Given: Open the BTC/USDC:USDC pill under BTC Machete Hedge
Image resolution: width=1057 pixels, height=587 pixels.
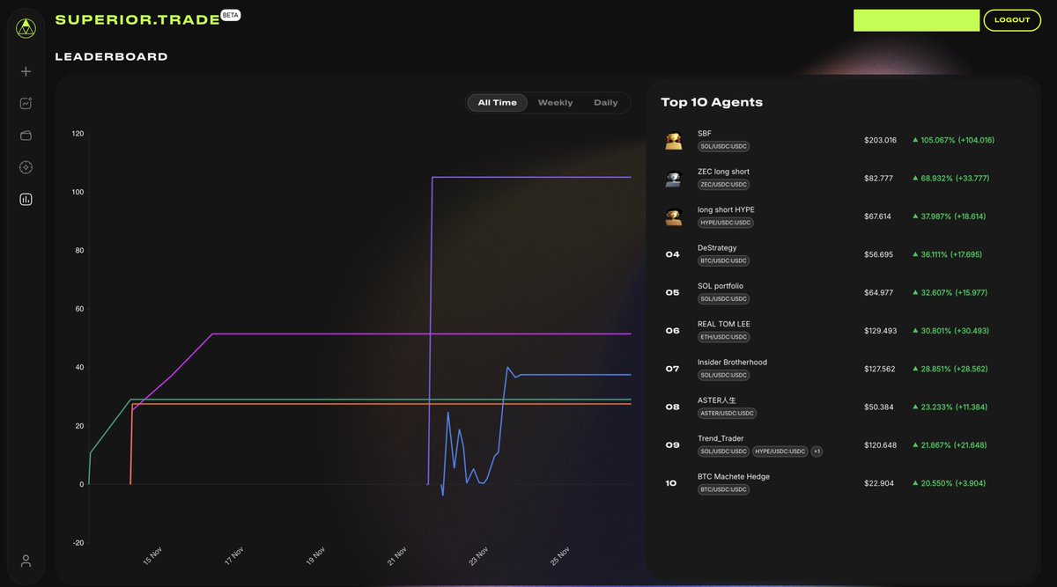Looking at the screenshot, I should point(723,489).
